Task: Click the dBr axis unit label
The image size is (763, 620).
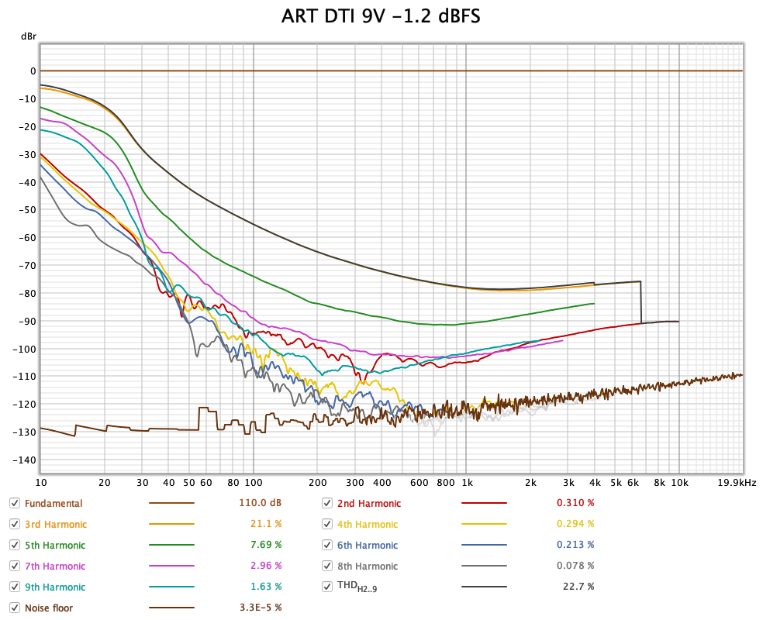Action: [28, 36]
